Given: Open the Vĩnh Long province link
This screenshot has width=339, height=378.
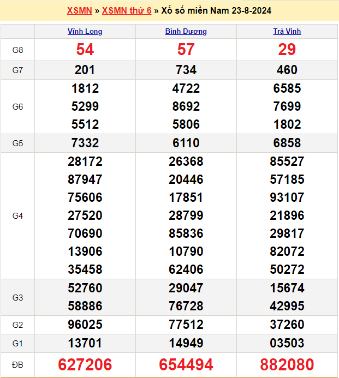Looking at the screenshot, I should tap(85, 32).
